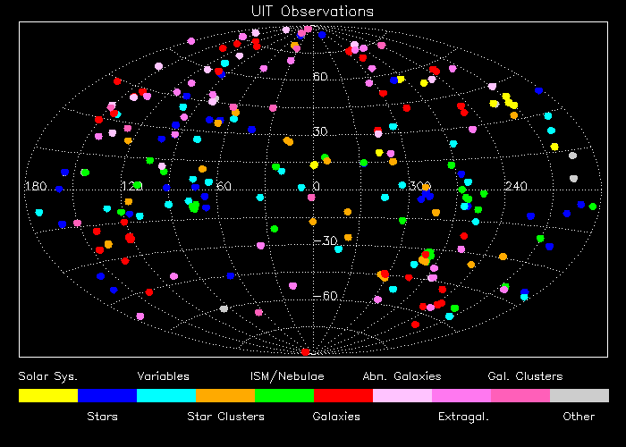This screenshot has width=626, height=447.
Task: Click the hot pink Gal. Clusters swatch
Action: 520,395
